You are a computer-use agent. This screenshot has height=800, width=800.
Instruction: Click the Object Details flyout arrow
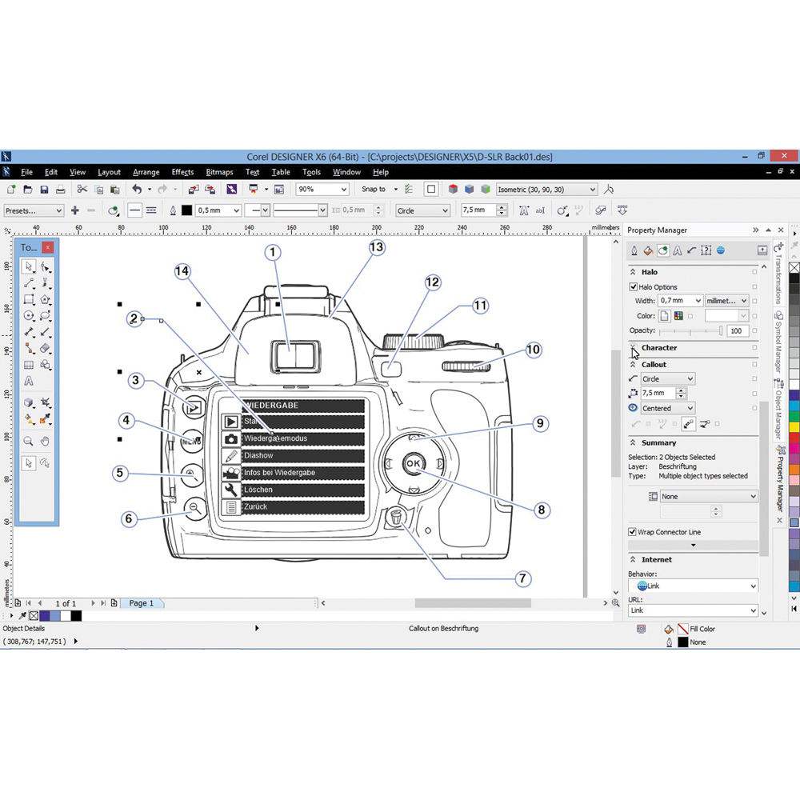[x=256, y=628]
